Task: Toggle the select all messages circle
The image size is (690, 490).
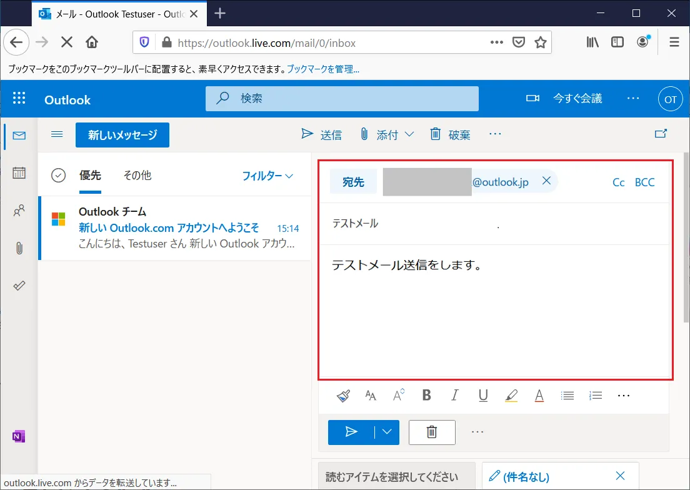Action: [59, 176]
